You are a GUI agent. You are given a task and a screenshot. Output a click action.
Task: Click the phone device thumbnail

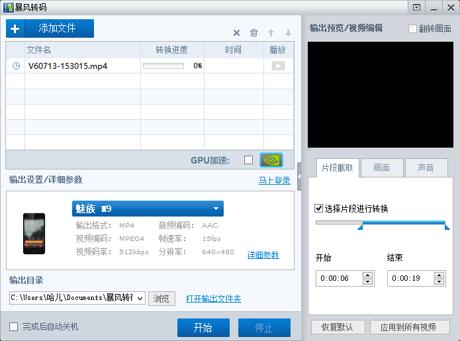pos(34,234)
